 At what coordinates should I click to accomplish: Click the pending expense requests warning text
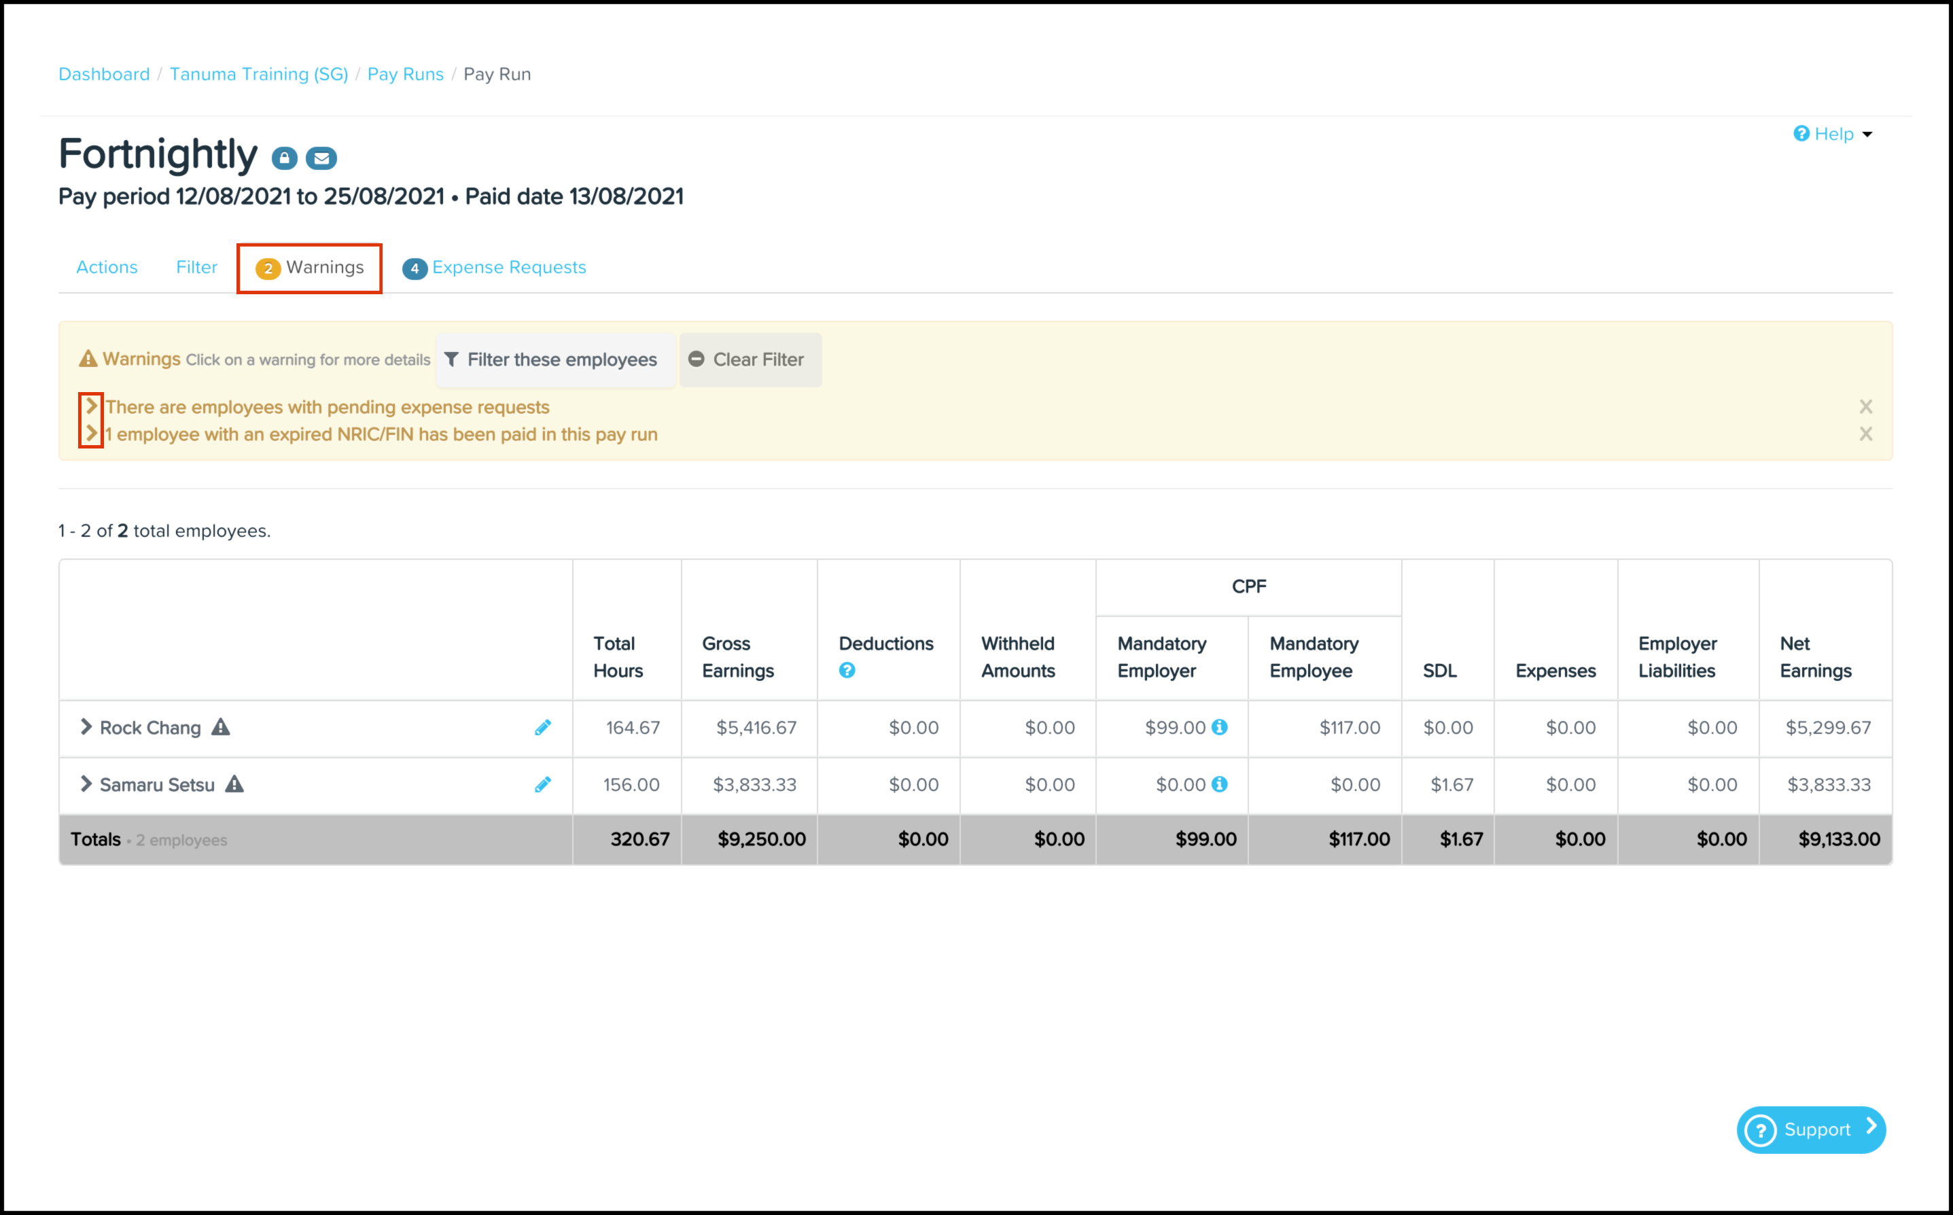(x=328, y=408)
